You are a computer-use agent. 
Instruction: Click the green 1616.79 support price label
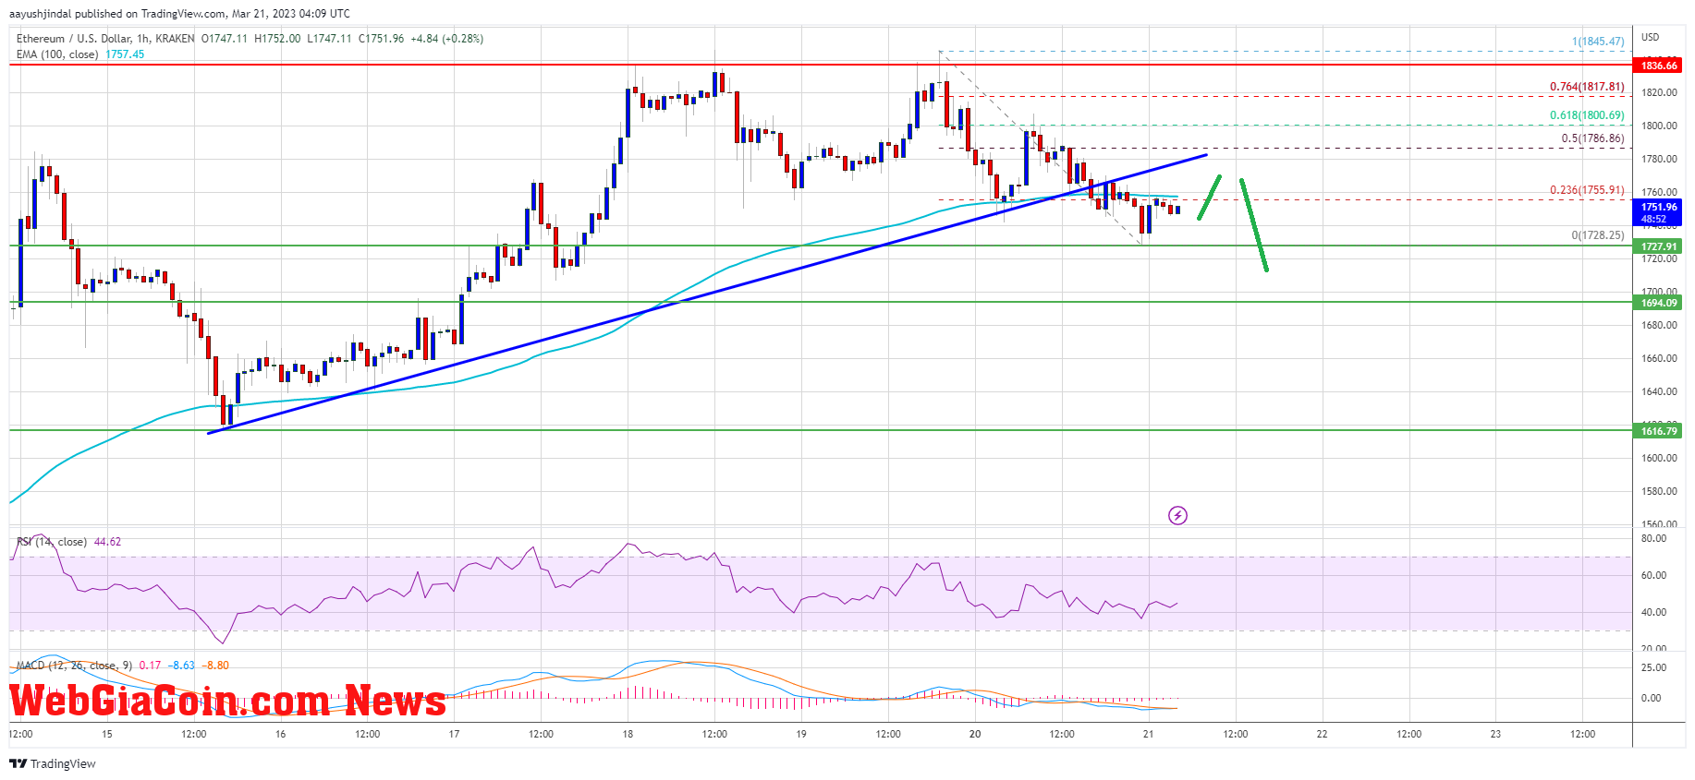pos(1658,431)
